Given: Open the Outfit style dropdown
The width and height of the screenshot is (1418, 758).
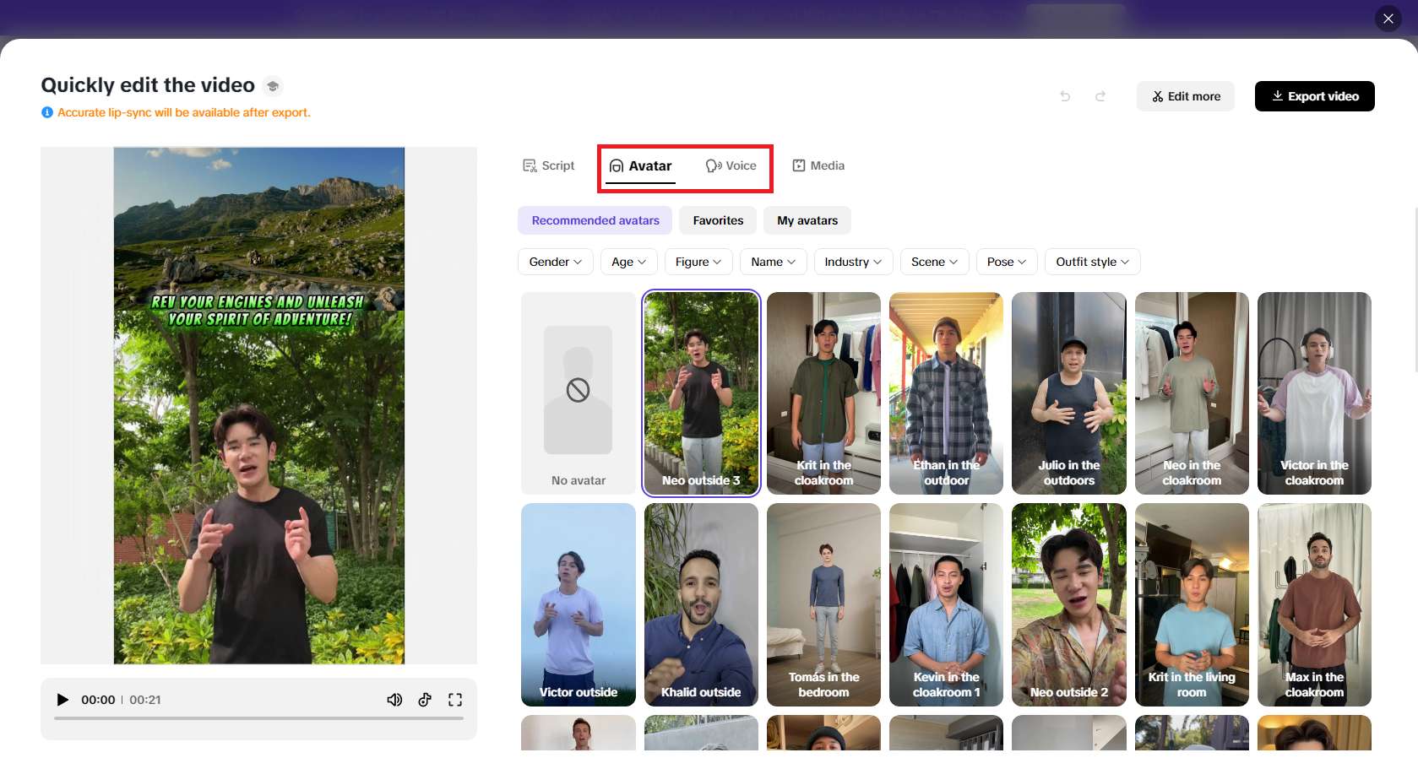Looking at the screenshot, I should (x=1093, y=262).
